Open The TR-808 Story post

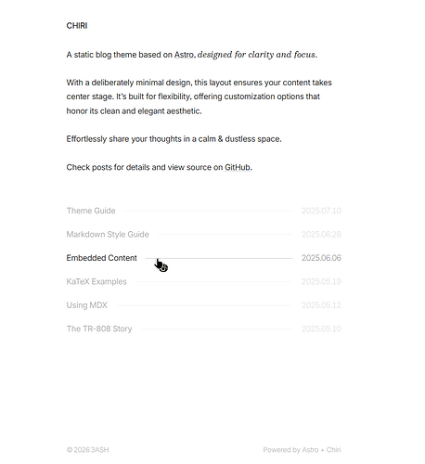click(99, 329)
